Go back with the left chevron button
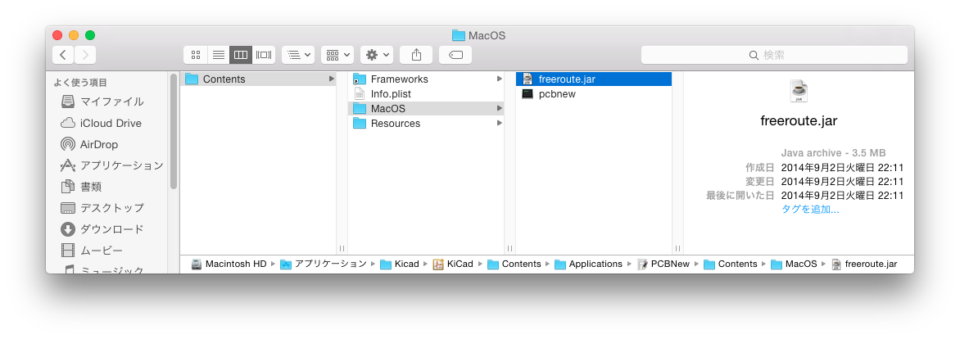The width and height of the screenshot is (960, 339). pyautogui.click(x=63, y=55)
